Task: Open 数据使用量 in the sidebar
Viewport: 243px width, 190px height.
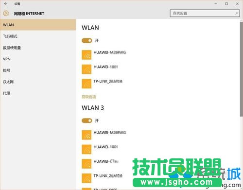Action: [x=12, y=48]
